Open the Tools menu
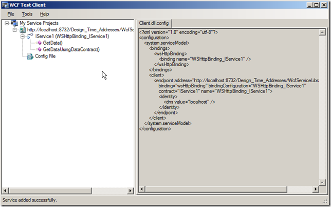The width and height of the screenshot is (331, 207). tap(27, 14)
